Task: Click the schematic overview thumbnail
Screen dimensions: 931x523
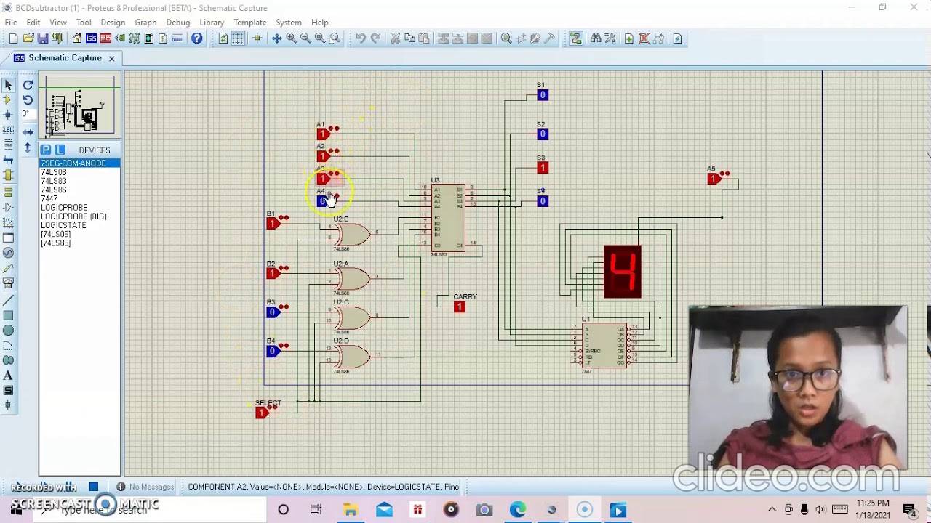Action: click(x=79, y=106)
